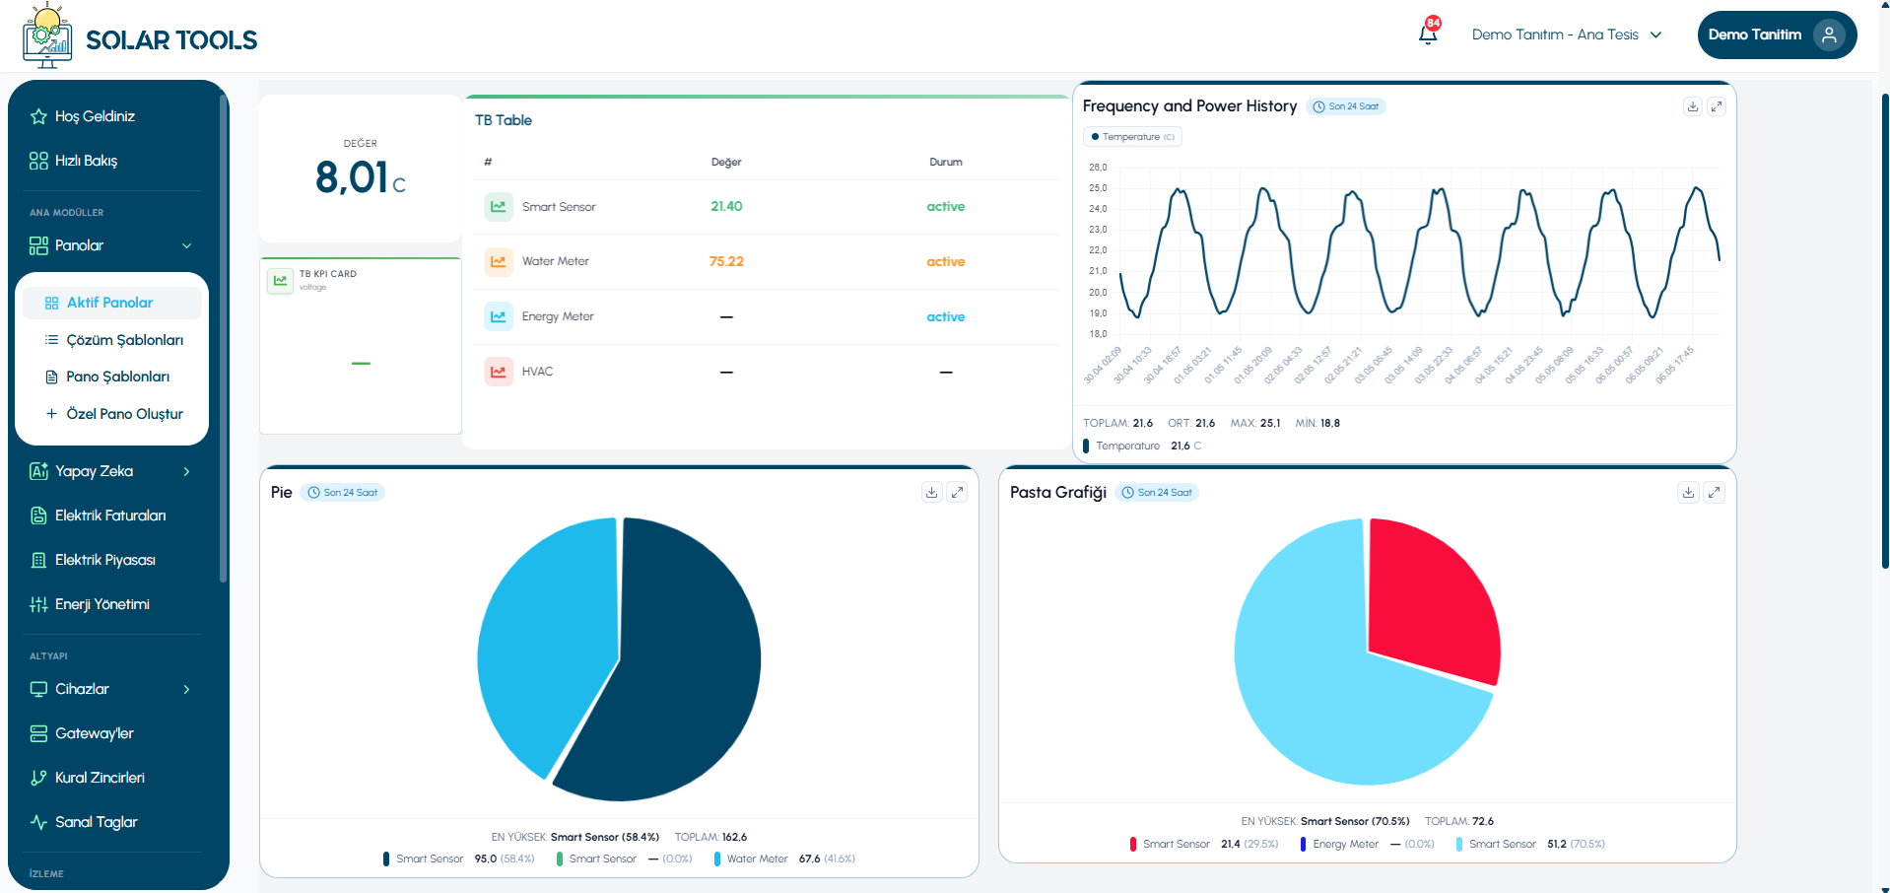Expand the Pasta Grafiği widget fullscreen
The height and width of the screenshot is (893, 1890).
(1715, 492)
